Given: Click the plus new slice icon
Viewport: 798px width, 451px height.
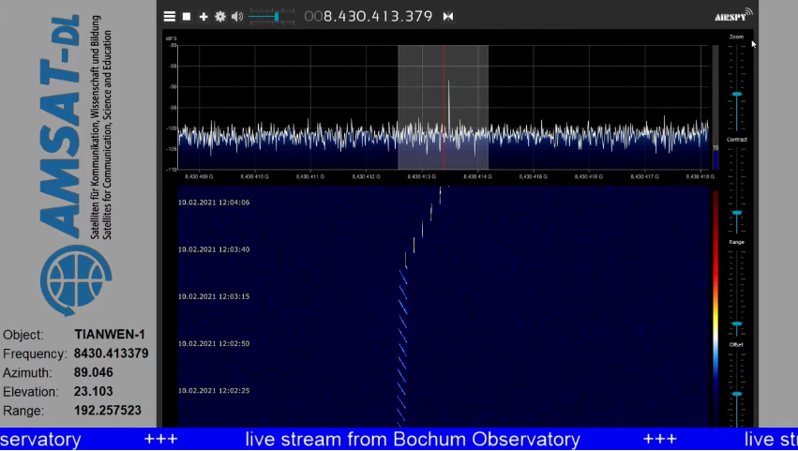Looking at the screenshot, I should [203, 16].
